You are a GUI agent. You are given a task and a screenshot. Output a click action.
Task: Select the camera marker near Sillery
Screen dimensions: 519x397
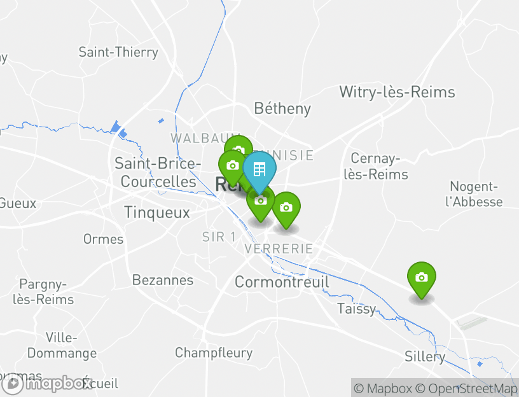coord(421,277)
